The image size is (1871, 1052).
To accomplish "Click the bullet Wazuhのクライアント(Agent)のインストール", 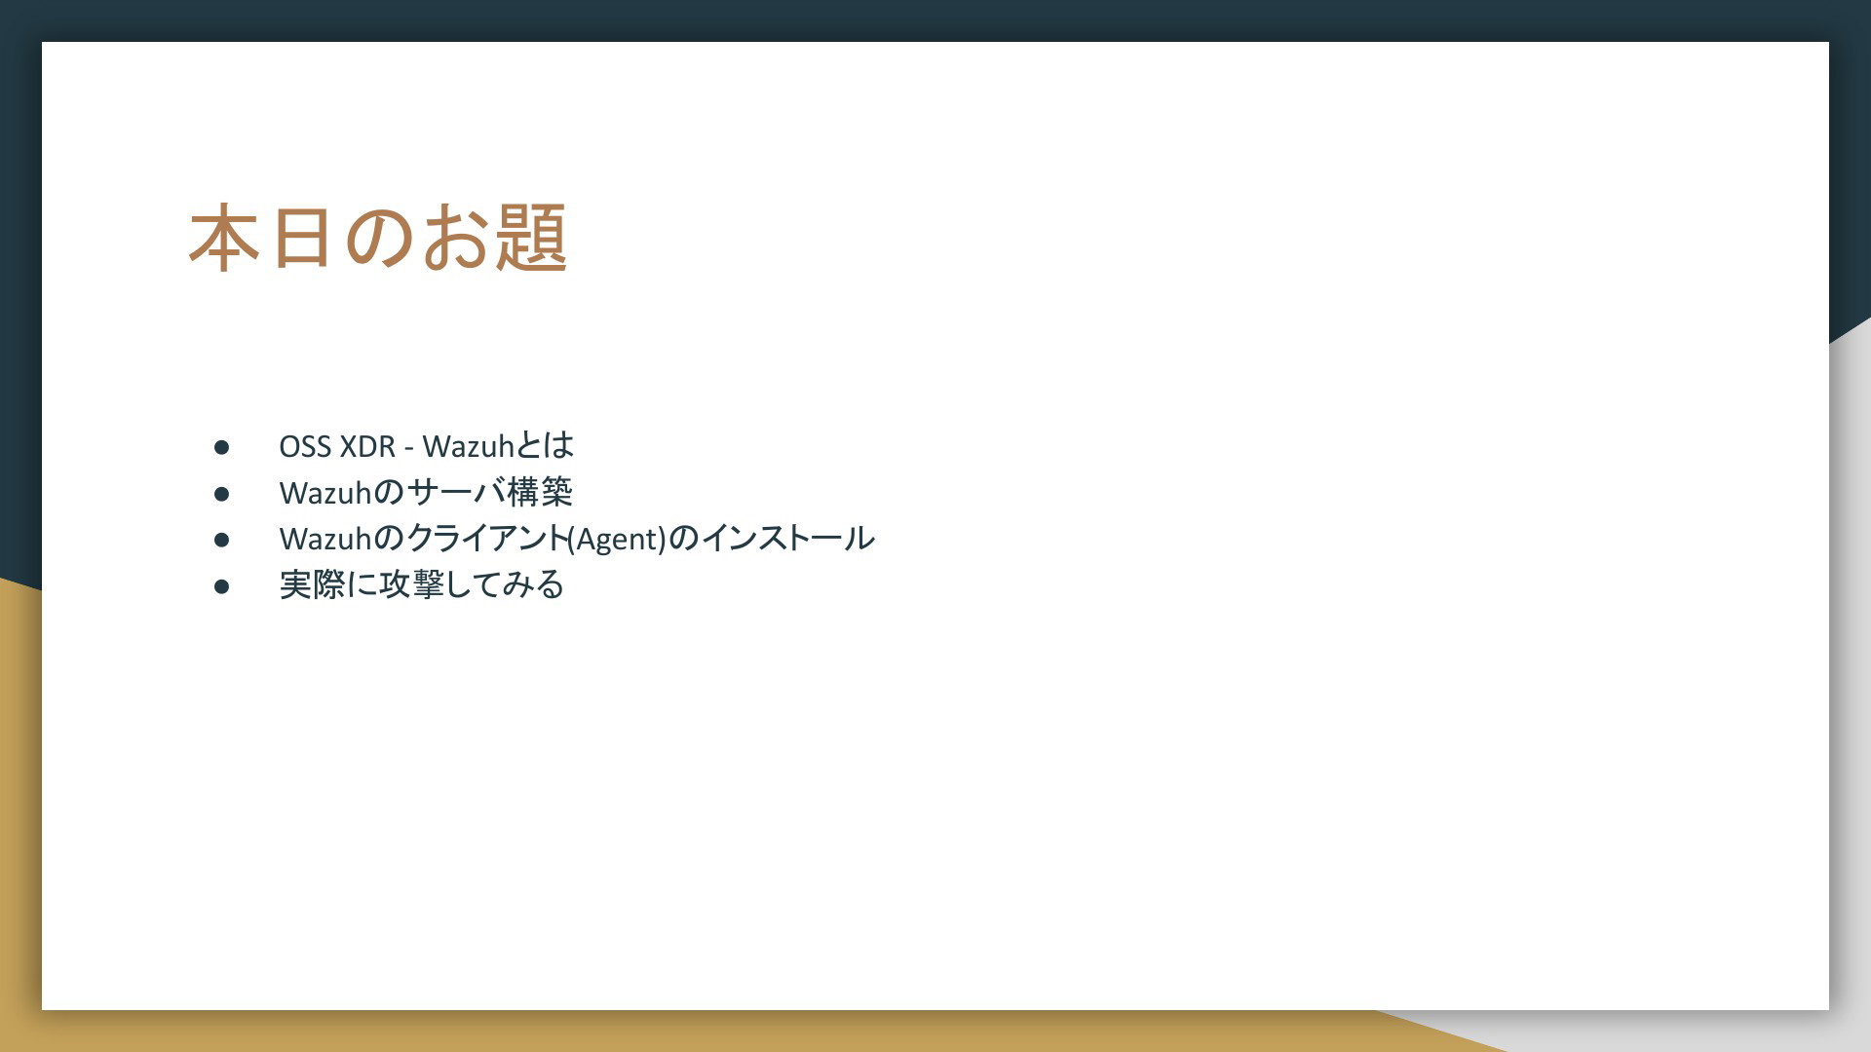I will [x=576, y=538].
